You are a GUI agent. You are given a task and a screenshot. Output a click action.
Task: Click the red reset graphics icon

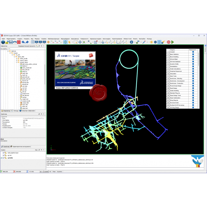click(x=19, y=42)
